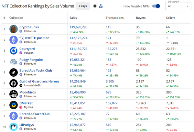Open the CryptoPunks collection link
Viewport: 194px width, 132px height.
click(29, 27)
